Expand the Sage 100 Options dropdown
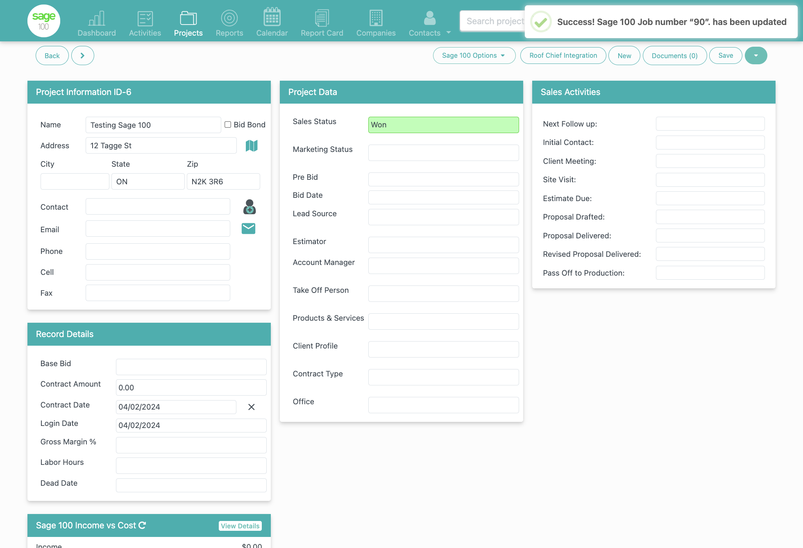 point(474,55)
